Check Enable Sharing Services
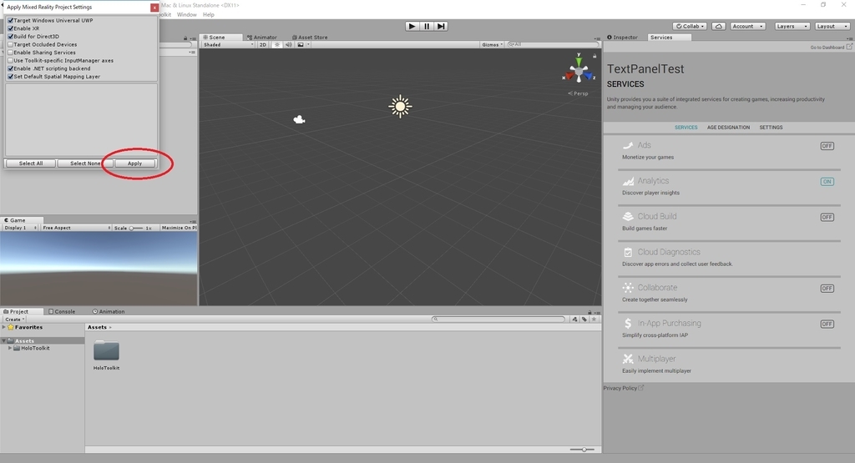This screenshot has height=463, width=855. [x=10, y=53]
